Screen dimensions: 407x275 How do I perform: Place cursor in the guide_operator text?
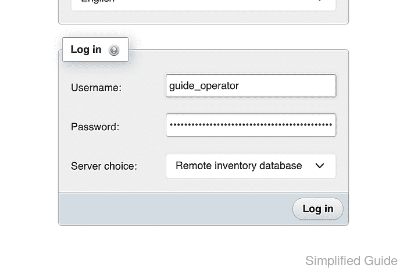203,85
